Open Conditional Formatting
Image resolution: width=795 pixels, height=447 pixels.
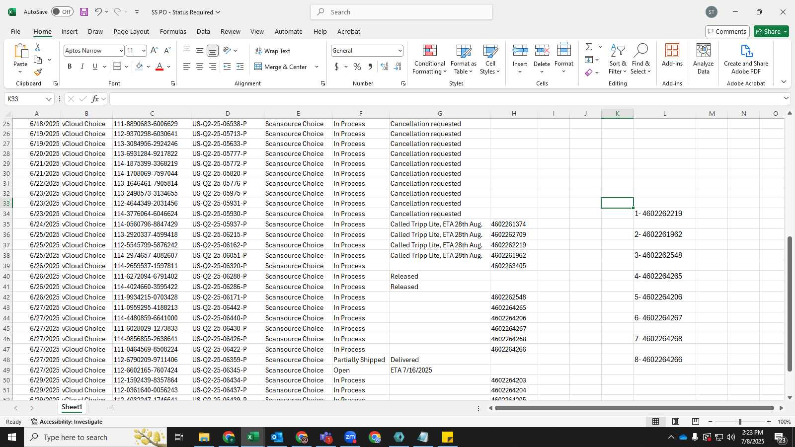coord(429,59)
